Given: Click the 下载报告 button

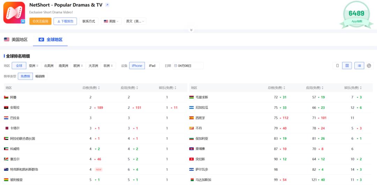Looking at the screenshot, I should tap(65, 21).
